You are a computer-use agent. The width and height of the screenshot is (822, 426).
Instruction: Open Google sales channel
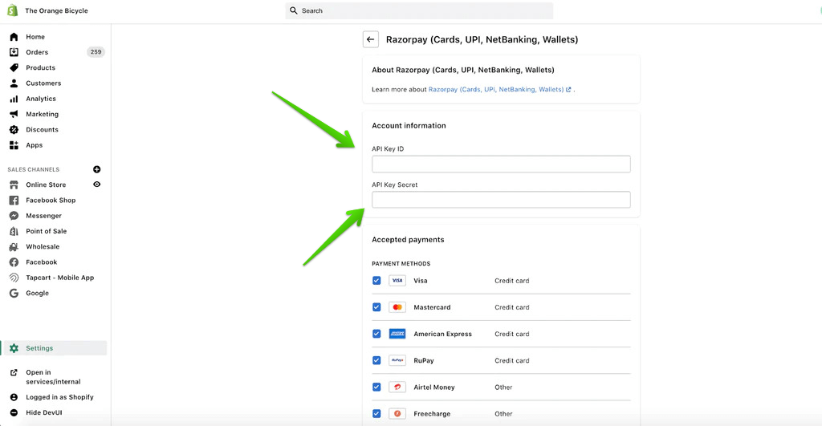pos(37,293)
